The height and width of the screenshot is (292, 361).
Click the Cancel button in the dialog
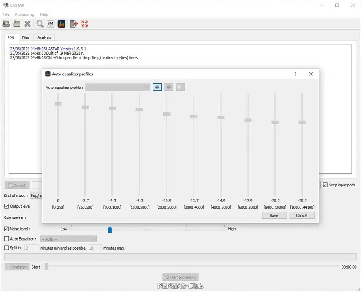302,216
